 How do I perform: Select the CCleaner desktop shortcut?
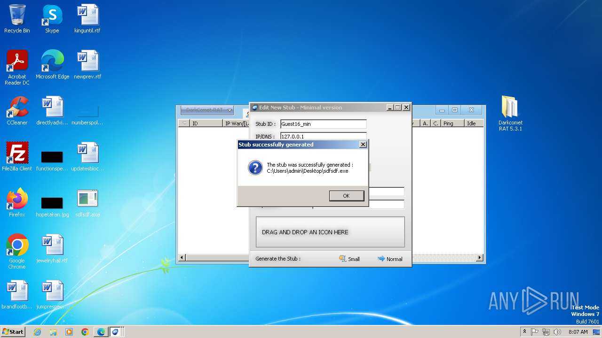[17, 111]
